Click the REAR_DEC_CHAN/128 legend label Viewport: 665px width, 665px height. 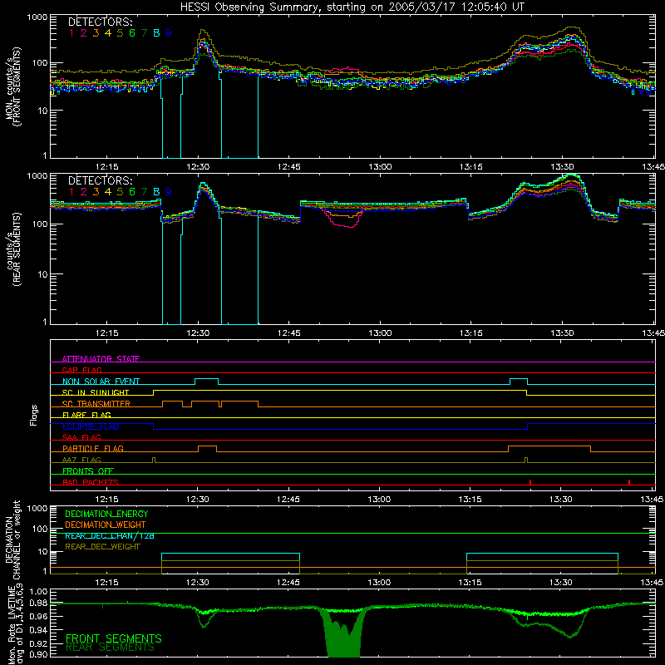pyautogui.click(x=110, y=535)
